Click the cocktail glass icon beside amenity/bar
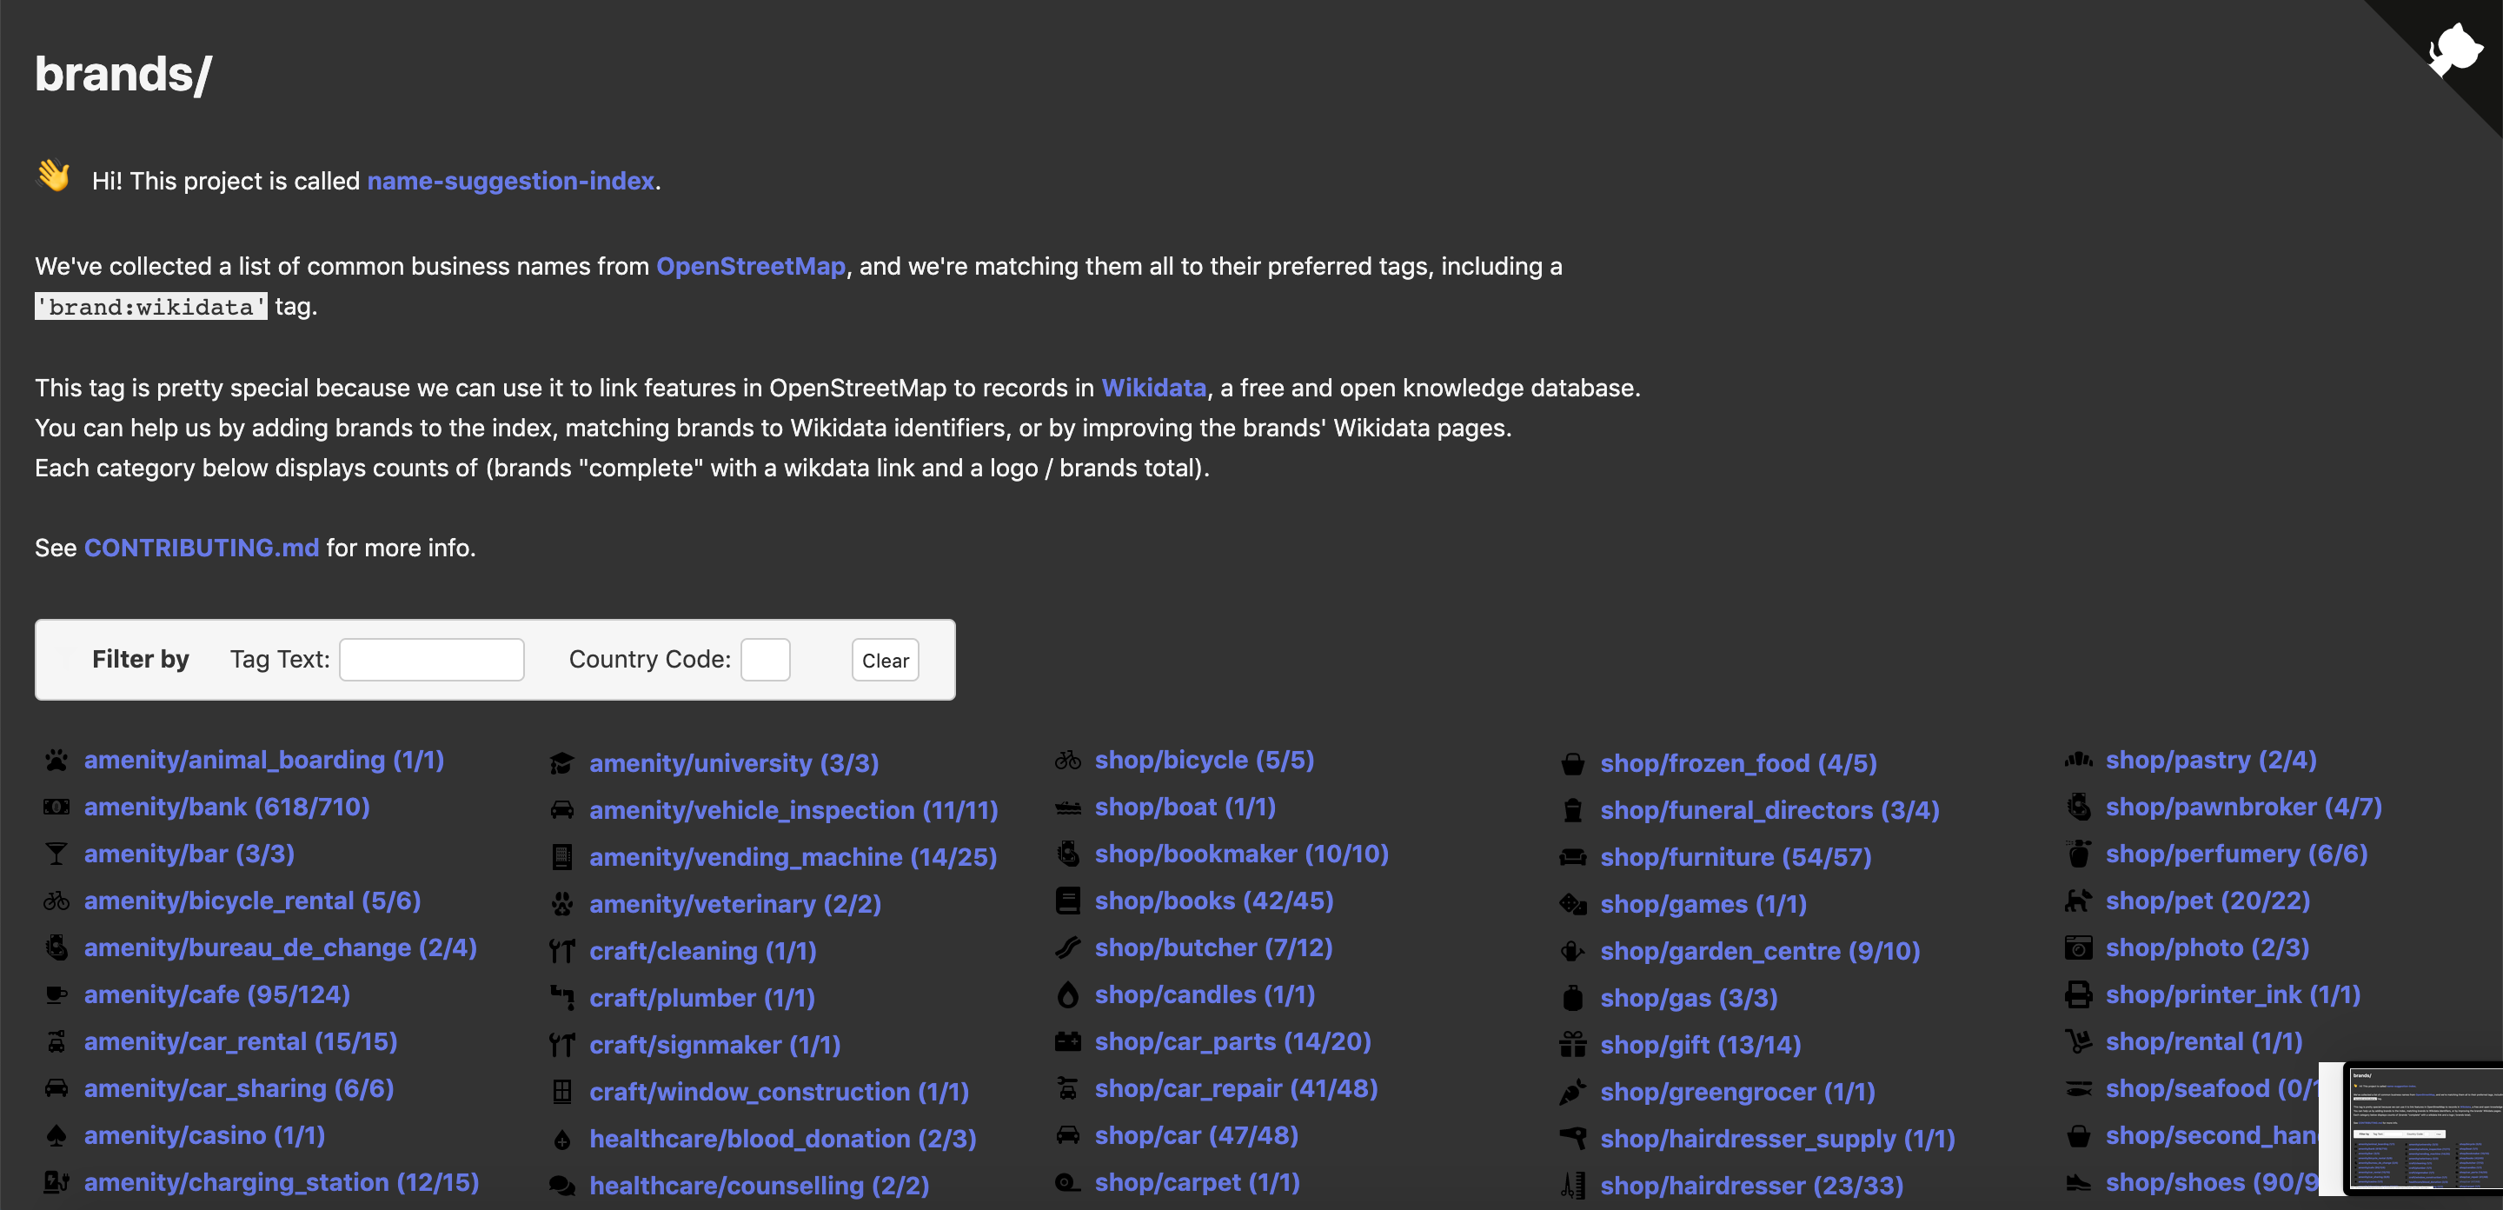 click(56, 854)
